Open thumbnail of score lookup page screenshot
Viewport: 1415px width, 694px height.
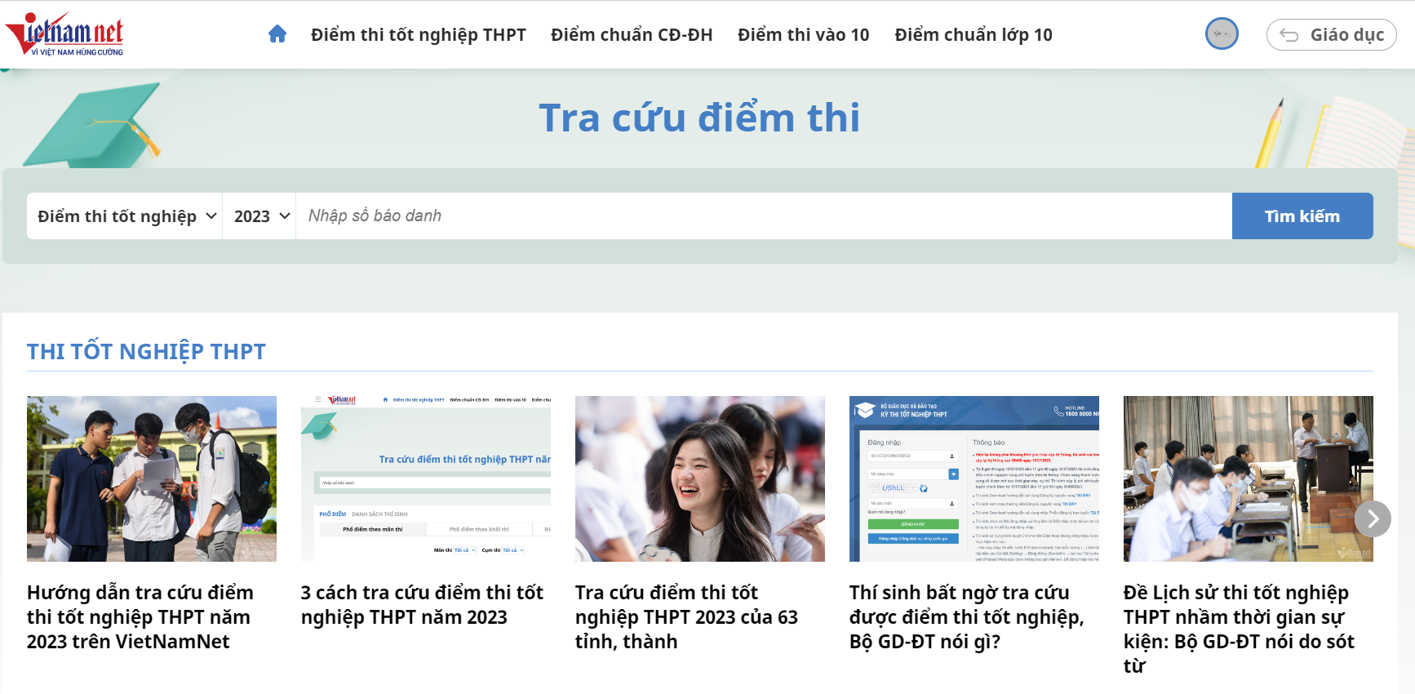pyautogui.click(x=426, y=478)
